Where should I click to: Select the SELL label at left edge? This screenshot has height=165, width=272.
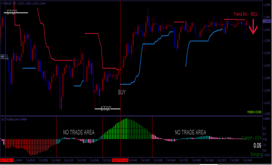[x=4, y=57]
